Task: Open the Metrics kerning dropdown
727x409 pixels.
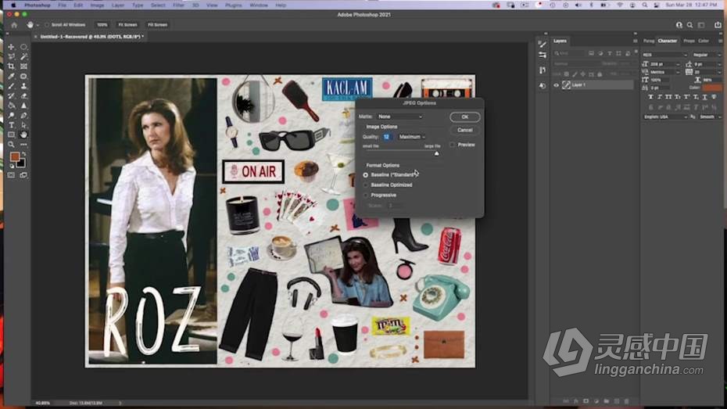Action: coord(664,73)
